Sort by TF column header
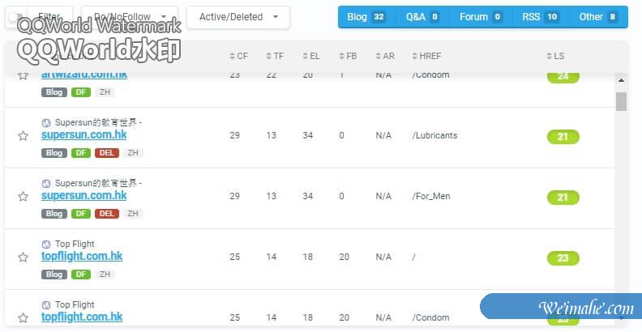 coord(274,56)
